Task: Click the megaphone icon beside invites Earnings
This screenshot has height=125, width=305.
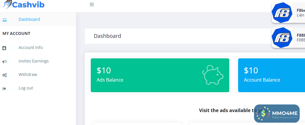Action: tap(4, 61)
